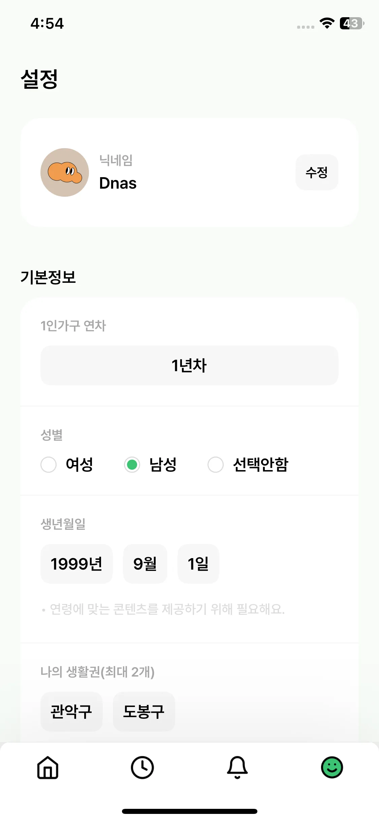Open the 1999년 birth year picker
The width and height of the screenshot is (379, 822).
click(76, 564)
